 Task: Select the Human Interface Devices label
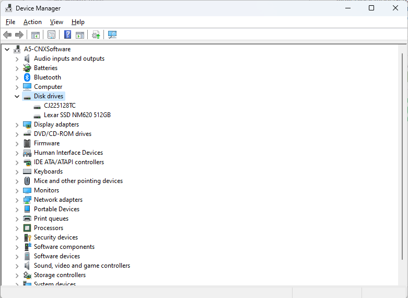68,153
